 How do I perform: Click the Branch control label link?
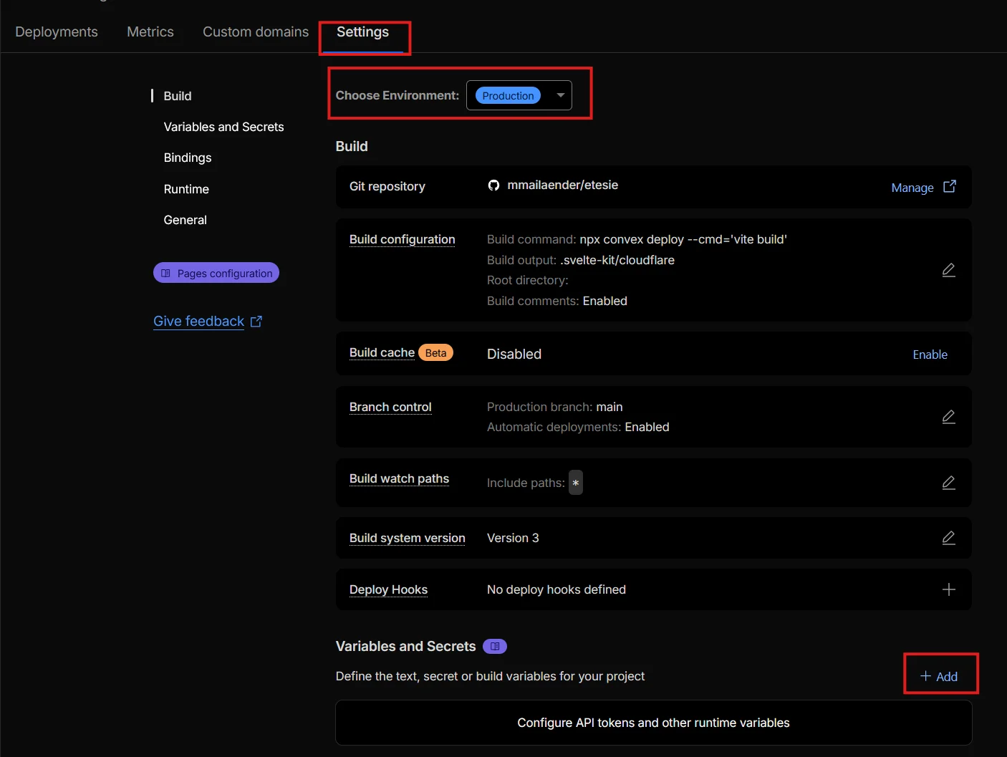[x=390, y=407]
